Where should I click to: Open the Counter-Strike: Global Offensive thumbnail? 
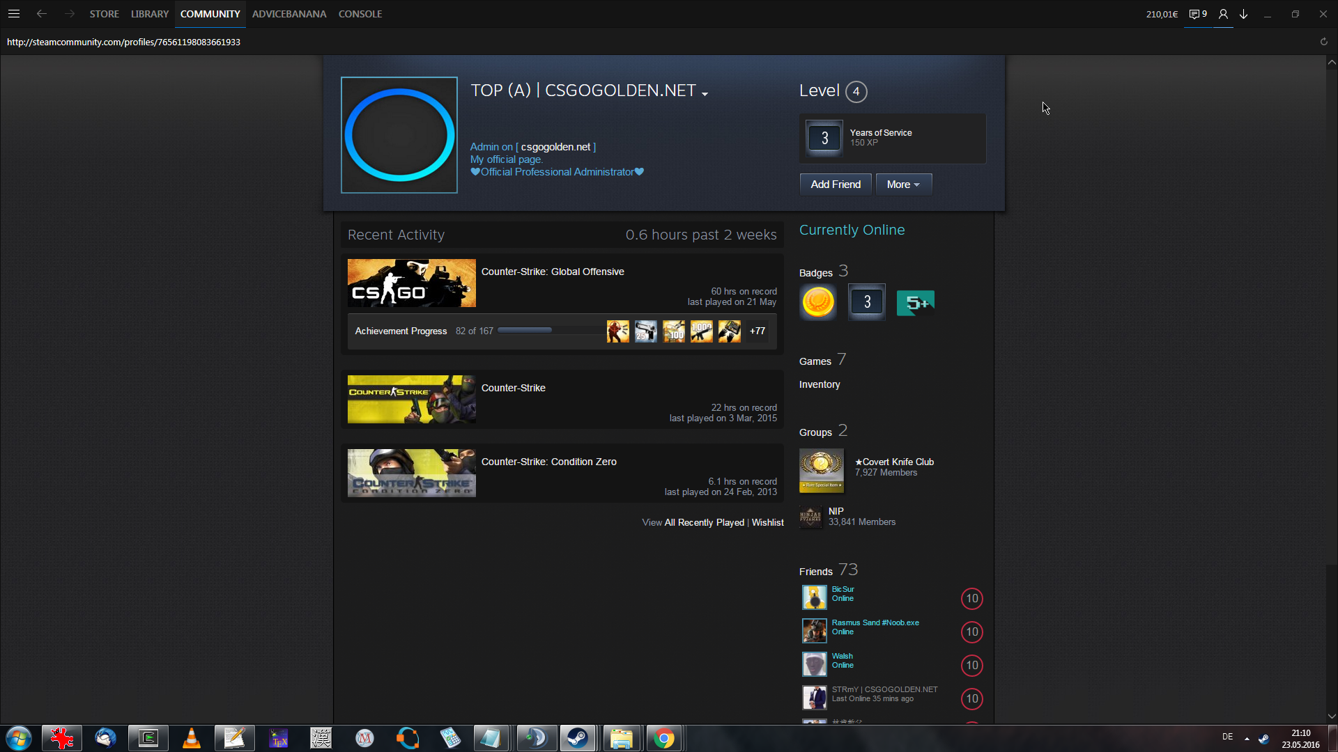[411, 283]
